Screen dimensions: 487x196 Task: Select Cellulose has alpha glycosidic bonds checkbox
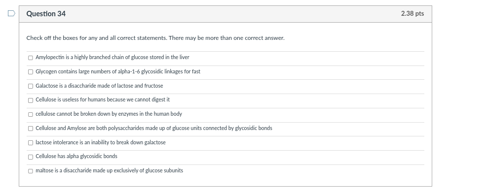coord(31,157)
